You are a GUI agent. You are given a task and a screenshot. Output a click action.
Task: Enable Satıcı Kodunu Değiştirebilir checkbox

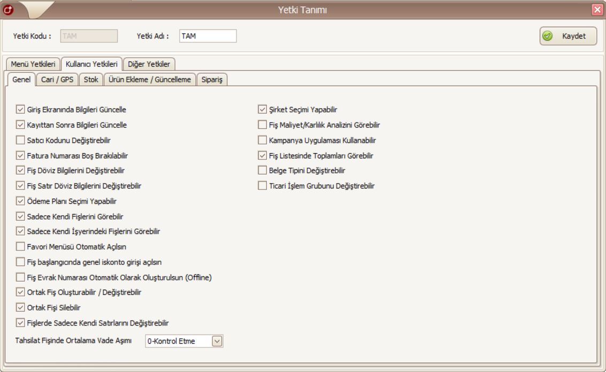pos(21,140)
